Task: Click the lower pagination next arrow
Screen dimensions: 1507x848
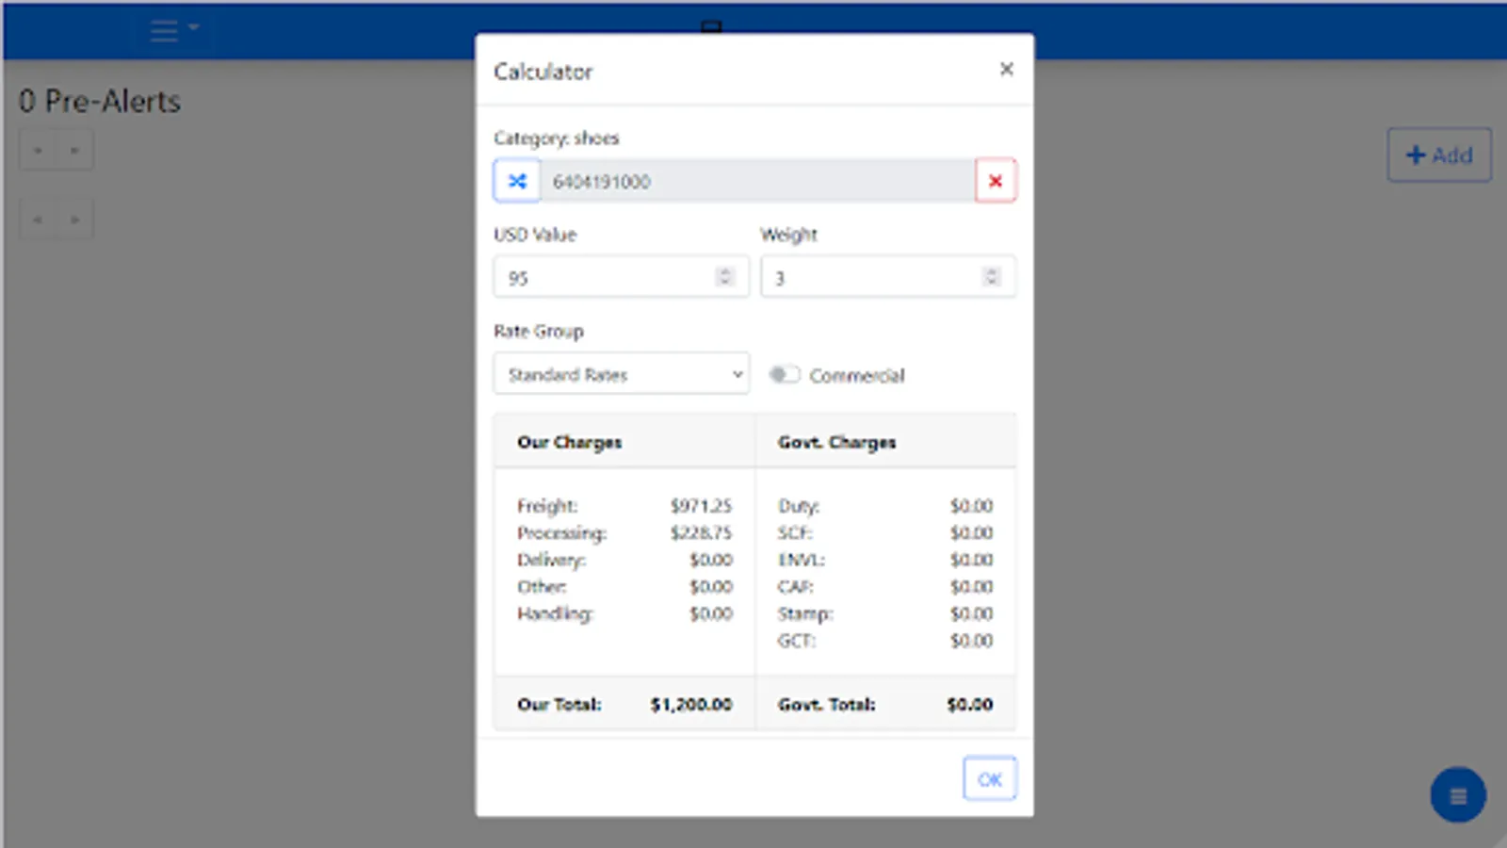Action: tap(74, 218)
